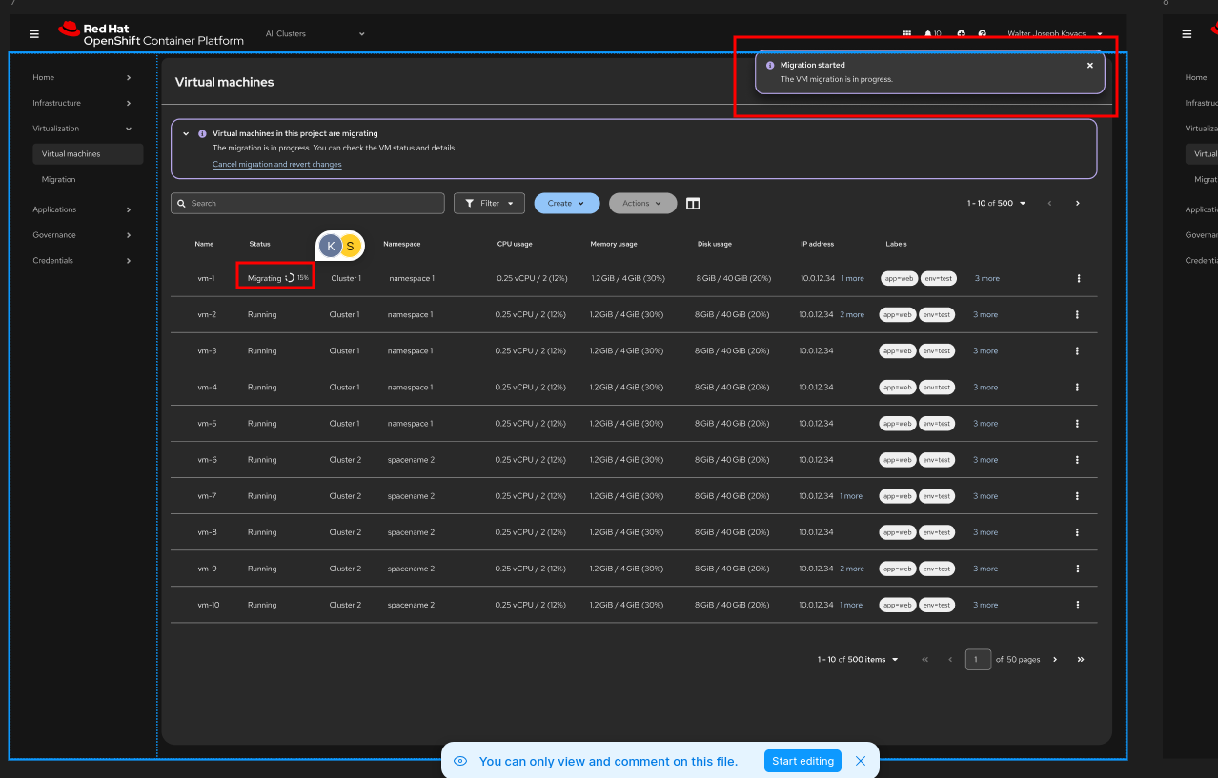The width and height of the screenshot is (1218, 778).
Task: Go to last page of results
Action: coord(1080,659)
